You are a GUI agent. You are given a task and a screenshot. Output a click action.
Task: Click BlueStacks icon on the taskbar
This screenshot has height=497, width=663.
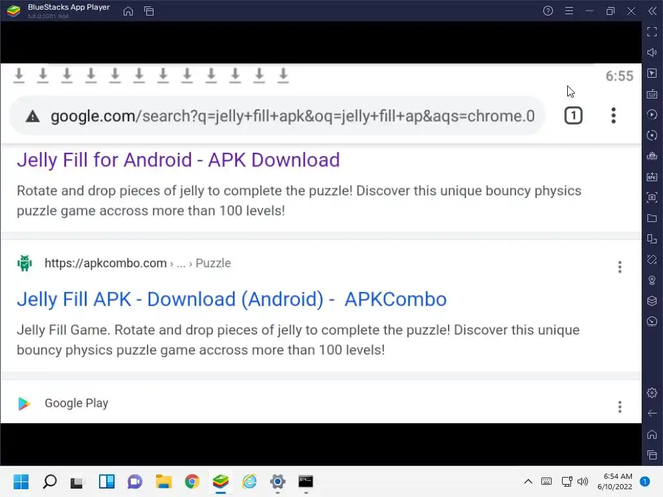[x=221, y=481]
